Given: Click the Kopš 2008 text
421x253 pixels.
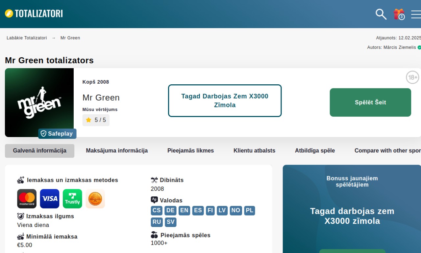Looking at the screenshot, I should tap(96, 82).
